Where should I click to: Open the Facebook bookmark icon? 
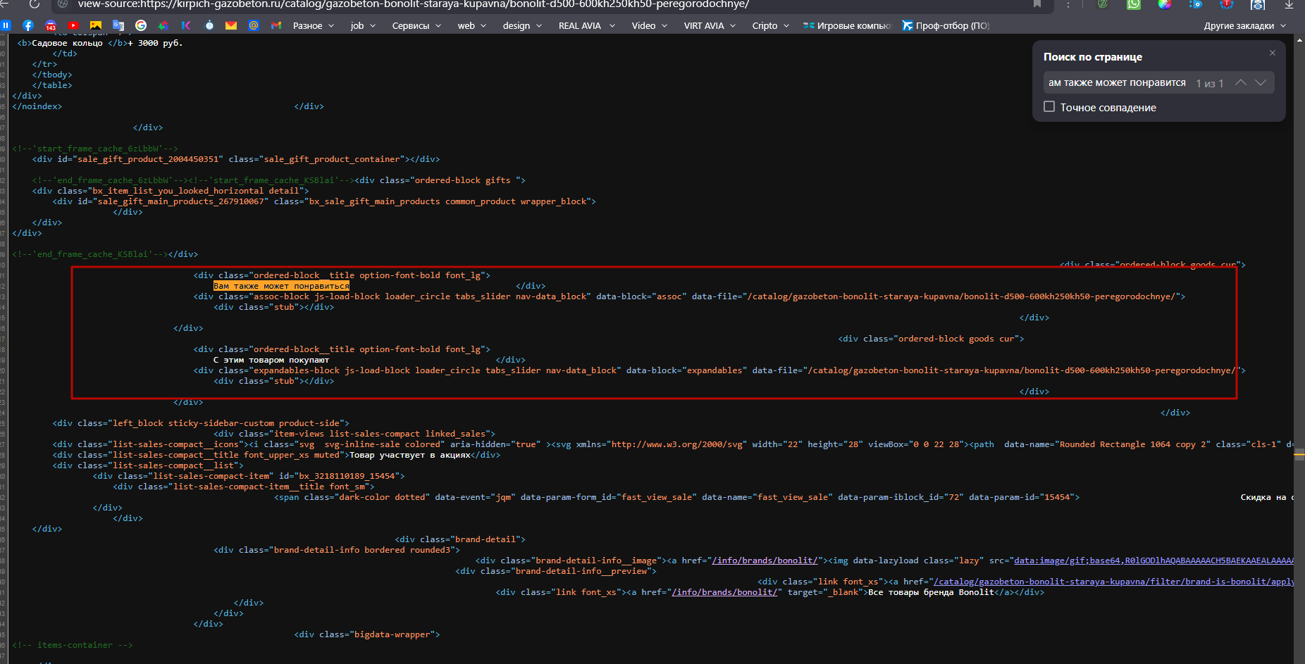28,25
